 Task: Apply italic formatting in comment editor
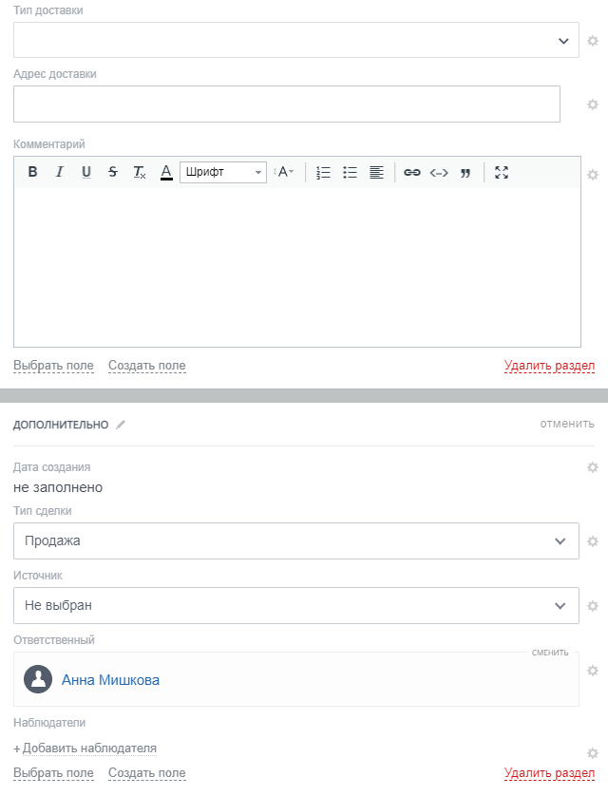[59, 172]
